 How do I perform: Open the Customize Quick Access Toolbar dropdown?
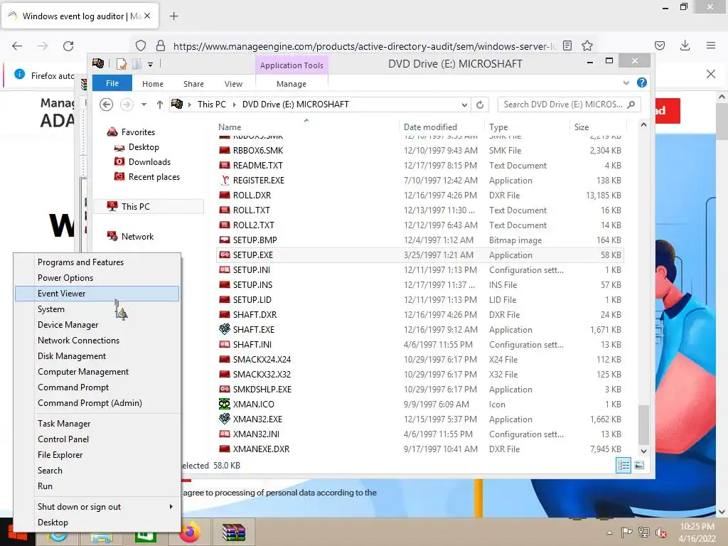pyautogui.click(x=150, y=64)
